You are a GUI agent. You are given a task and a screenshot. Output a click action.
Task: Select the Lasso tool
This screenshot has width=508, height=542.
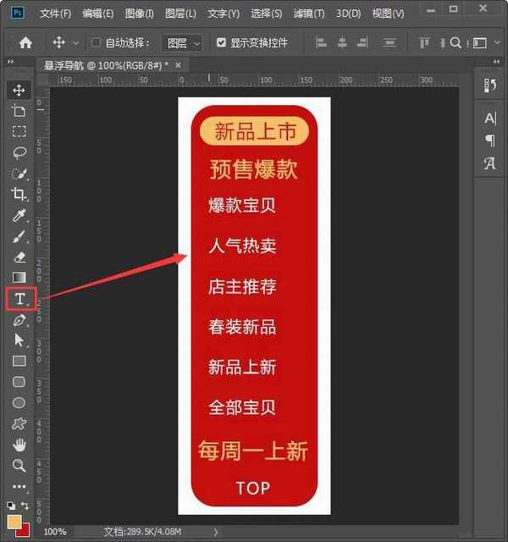[19, 152]
